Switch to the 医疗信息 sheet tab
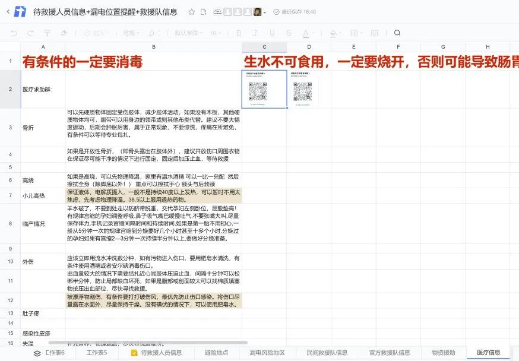 click(x=489, y=353)
